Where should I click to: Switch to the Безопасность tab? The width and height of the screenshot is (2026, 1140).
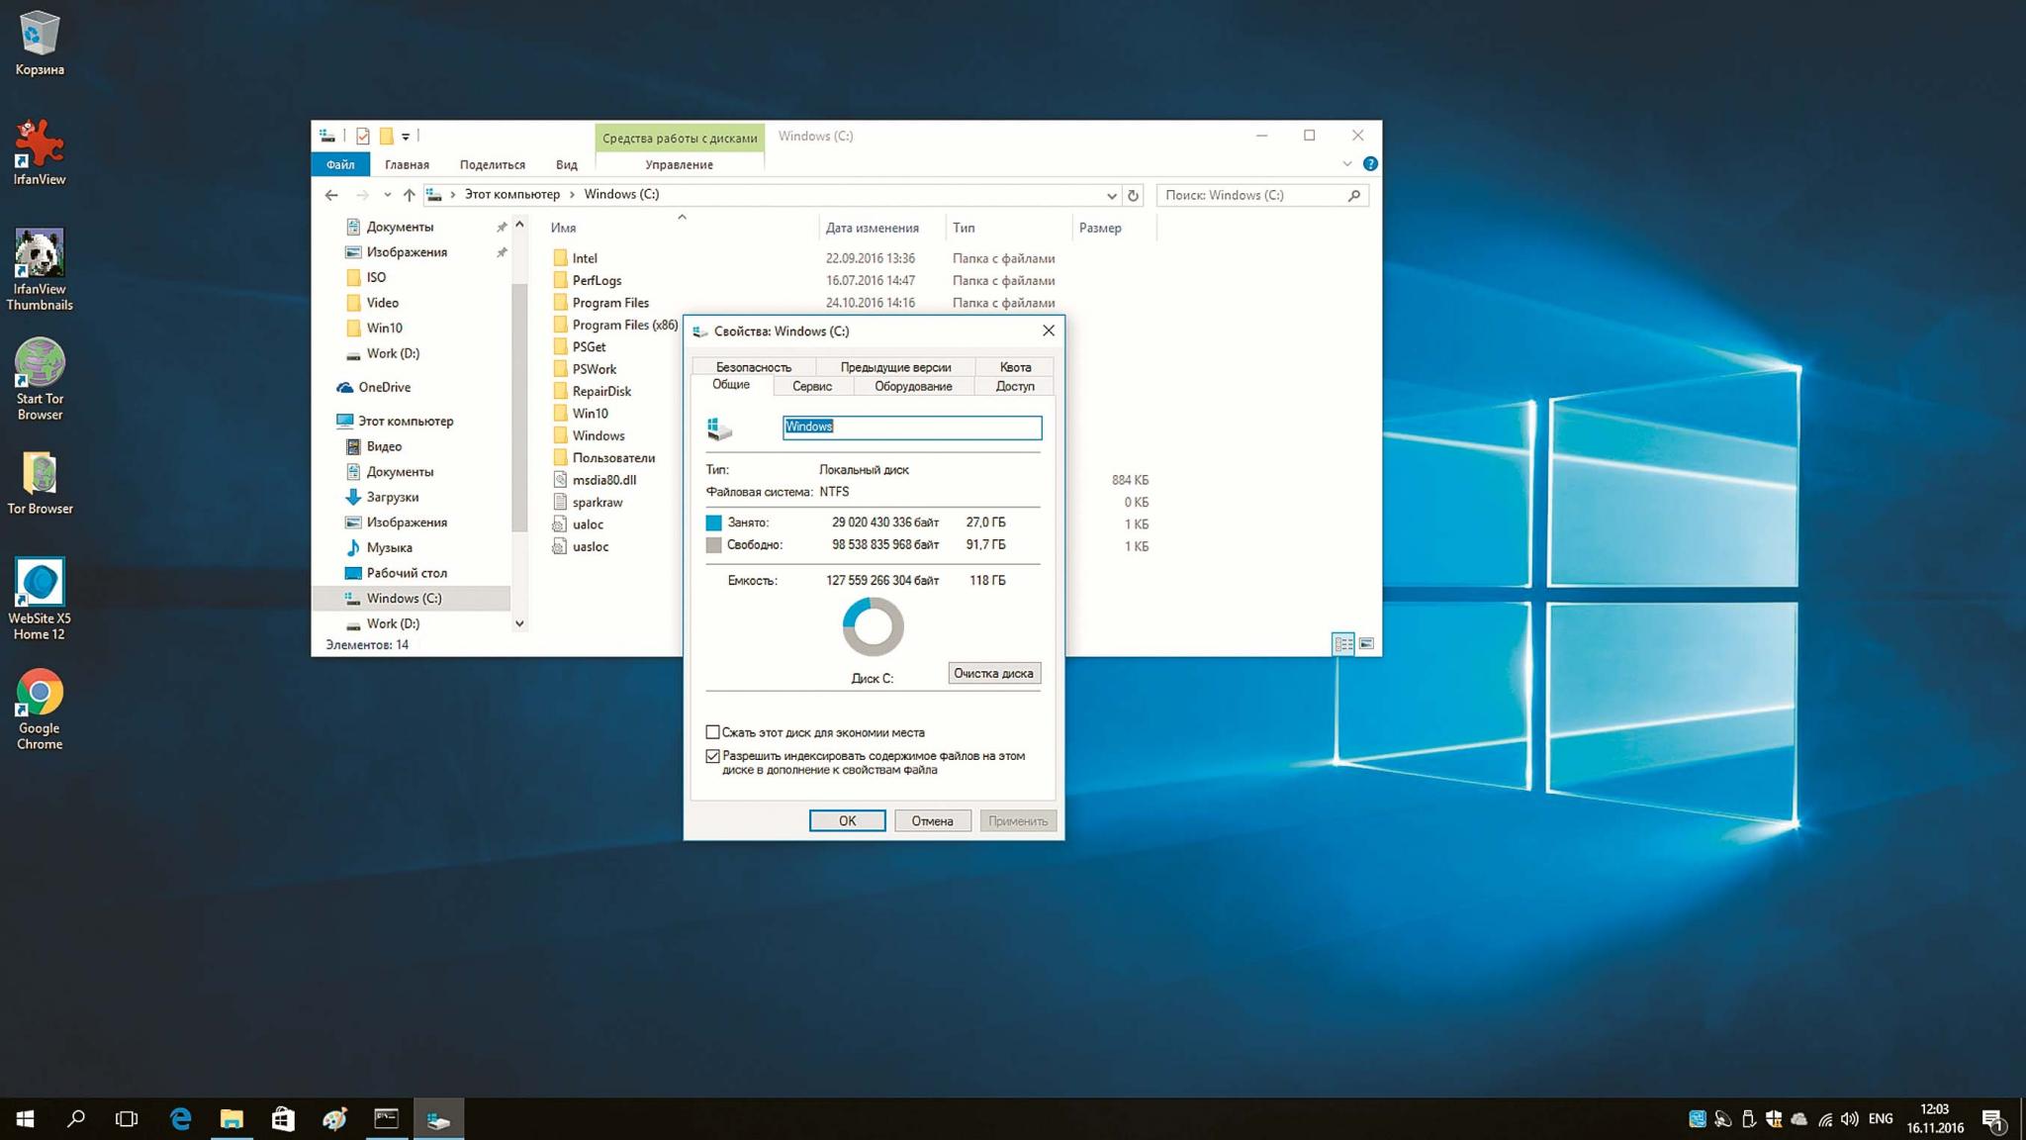[753, 367]
